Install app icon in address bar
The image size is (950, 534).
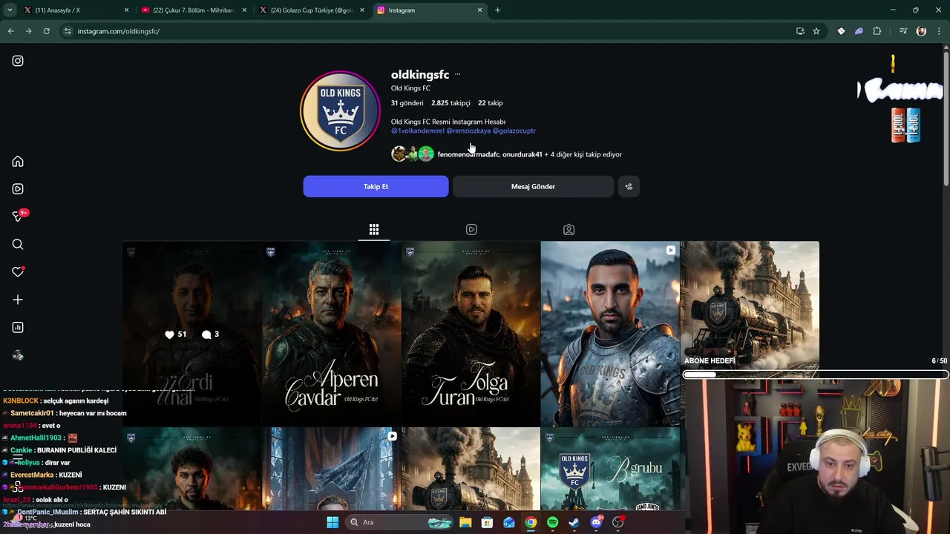point(800,31)
